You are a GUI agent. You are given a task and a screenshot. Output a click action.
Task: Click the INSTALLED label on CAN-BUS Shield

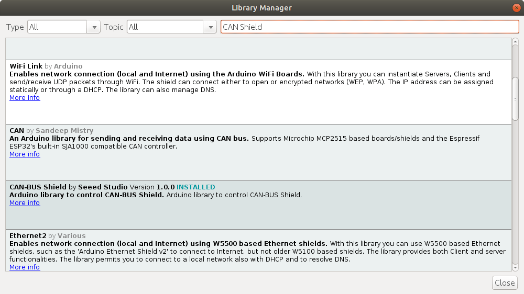click(195, 187)
